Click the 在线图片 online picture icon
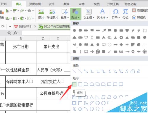 [x=52, y=12]
